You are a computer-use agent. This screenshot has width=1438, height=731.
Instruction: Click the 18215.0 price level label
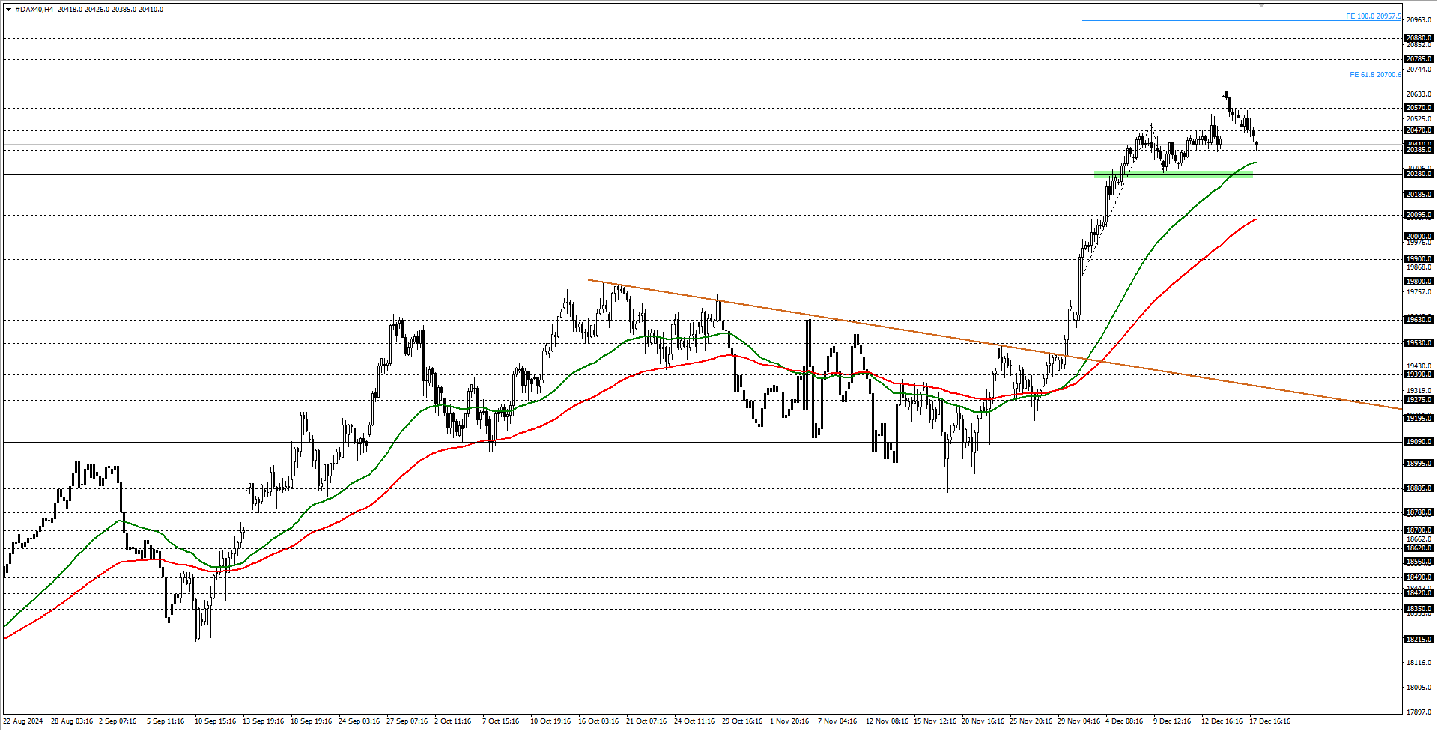[1419, 640]
